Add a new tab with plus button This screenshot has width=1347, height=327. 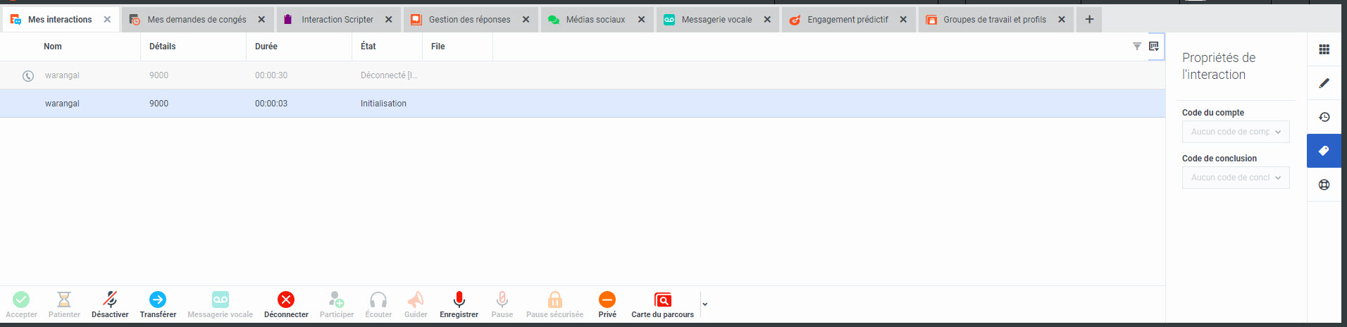tap(1089, 20)
